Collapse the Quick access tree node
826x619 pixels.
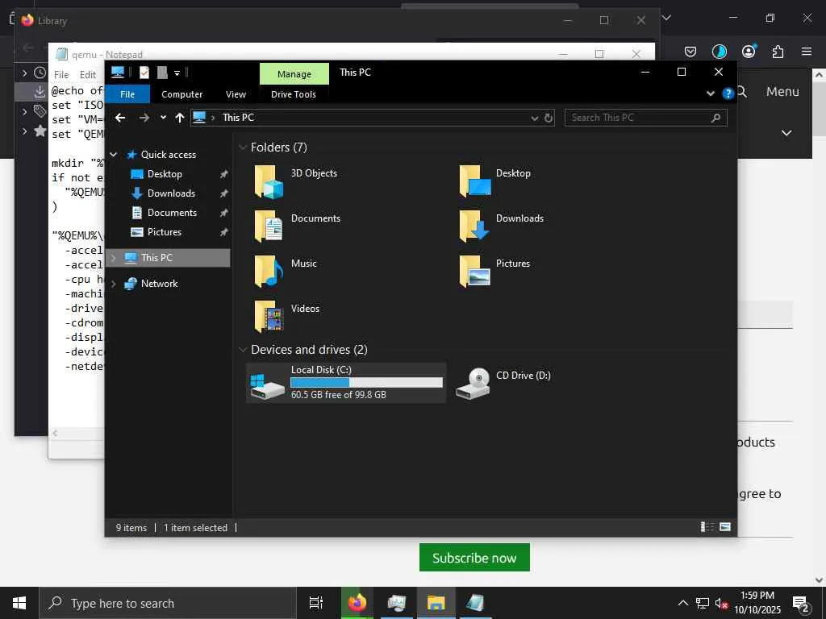(x=113, y=154)
